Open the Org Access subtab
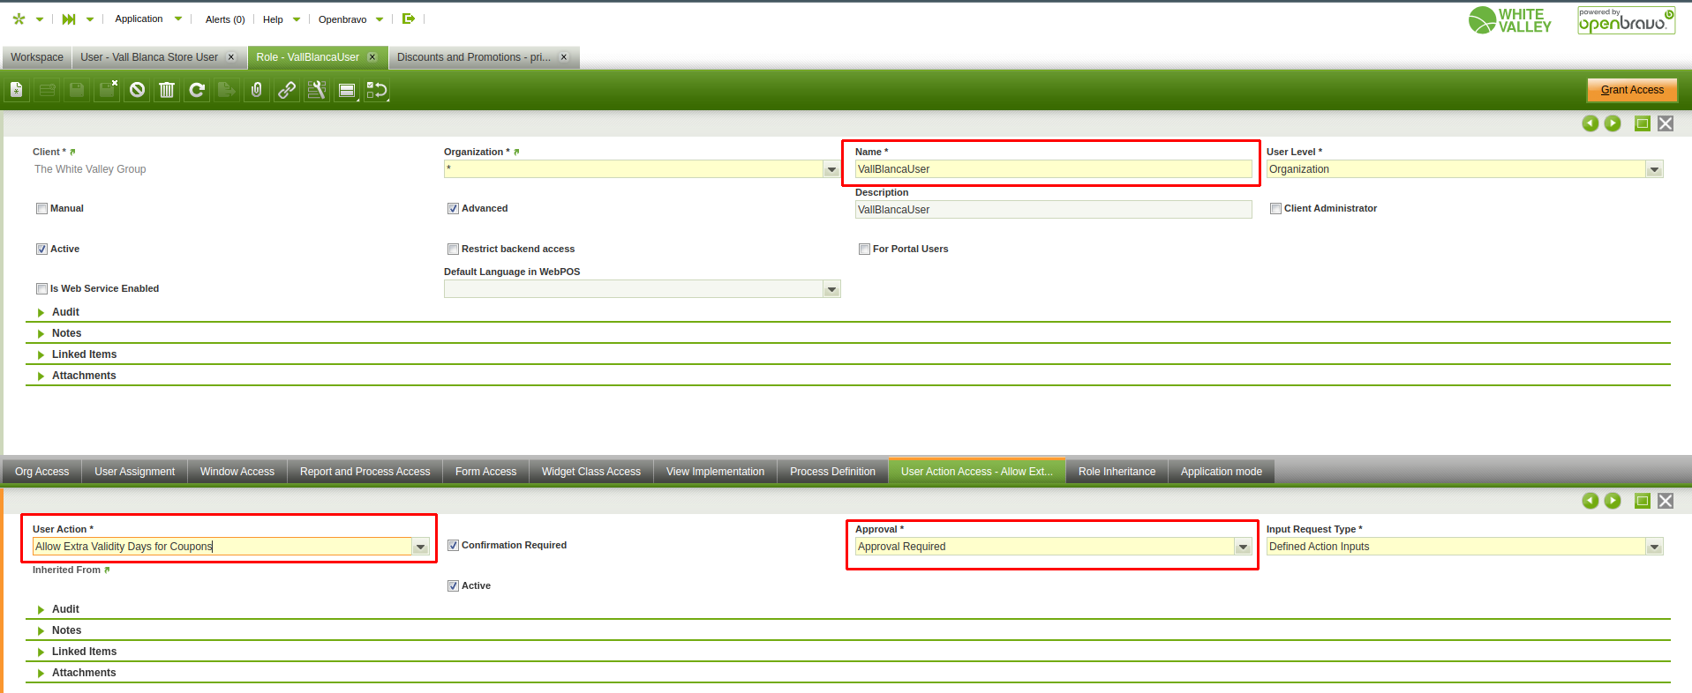 (x=41, y=472)
